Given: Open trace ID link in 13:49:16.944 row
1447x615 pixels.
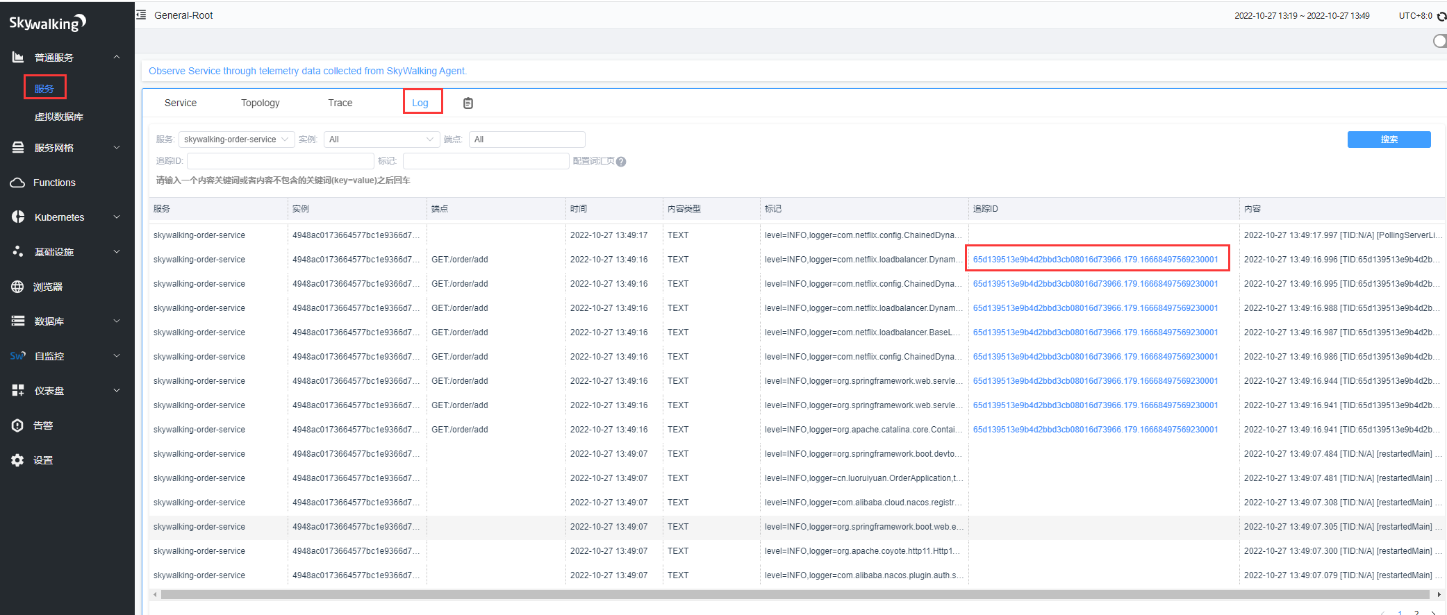Looking at the screenshot, I should click(x=1095, y=381).
